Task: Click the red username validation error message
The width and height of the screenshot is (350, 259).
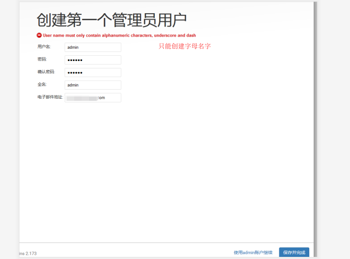Action: tap(119, 35)
